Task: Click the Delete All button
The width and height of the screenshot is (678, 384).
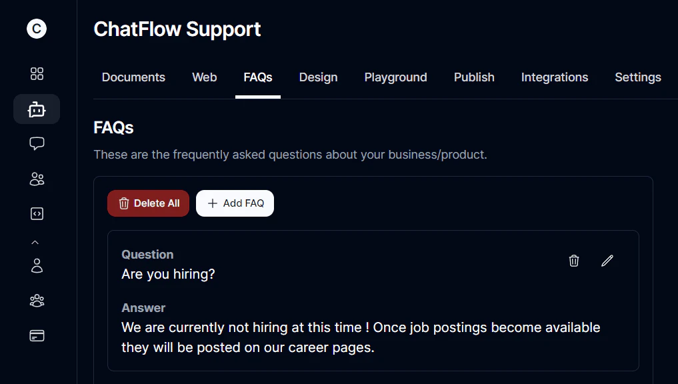Action: (x=148, y=203)
